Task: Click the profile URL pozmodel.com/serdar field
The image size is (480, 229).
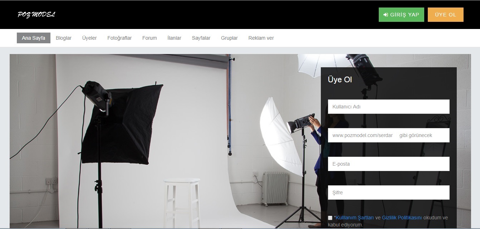Action: click(389, 135)
